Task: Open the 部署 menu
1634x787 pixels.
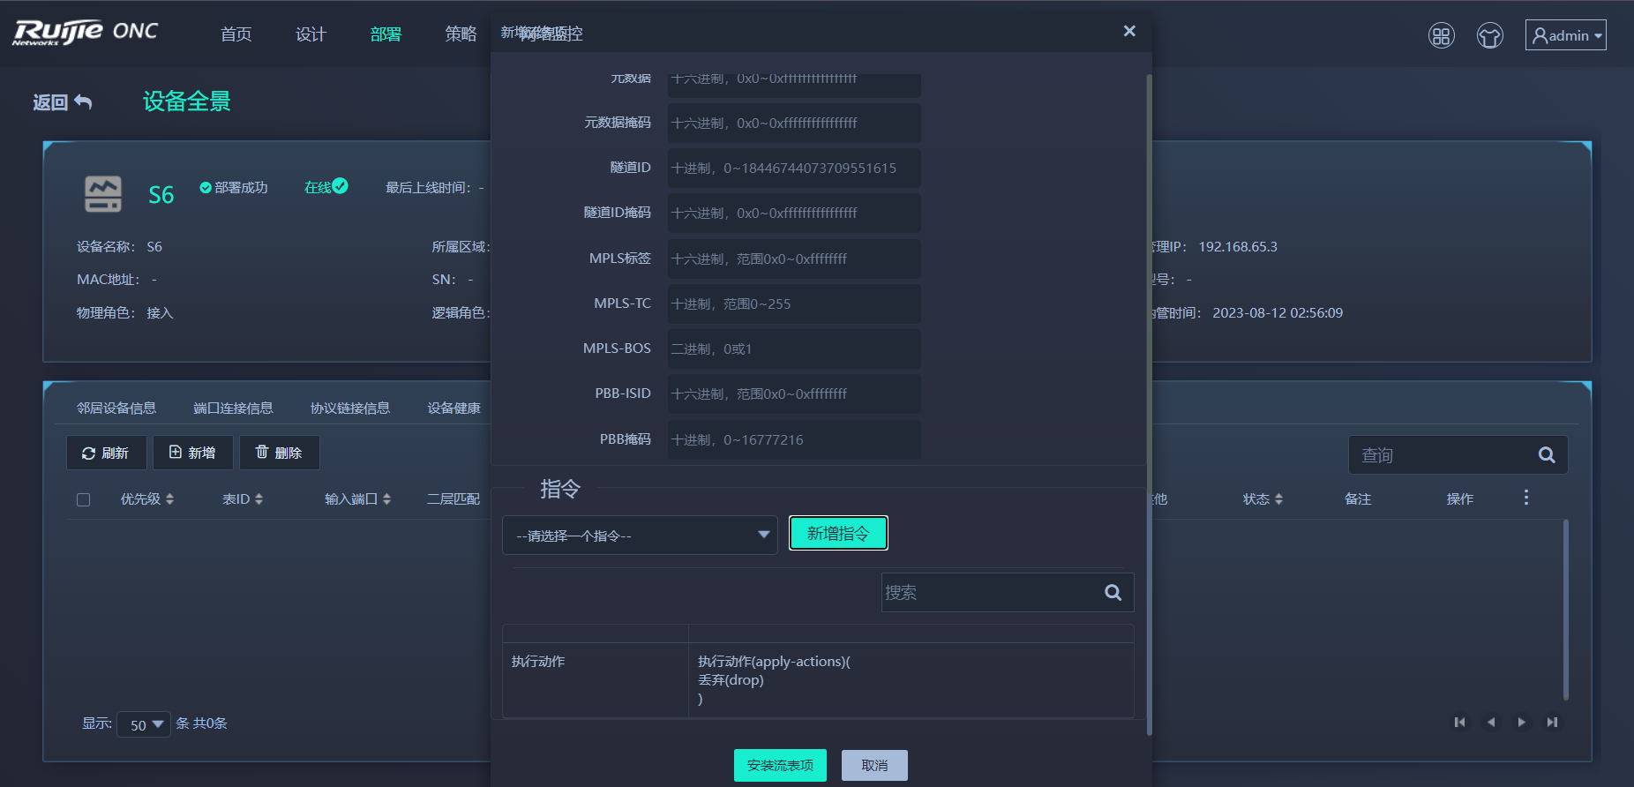Action: point(386,34)
